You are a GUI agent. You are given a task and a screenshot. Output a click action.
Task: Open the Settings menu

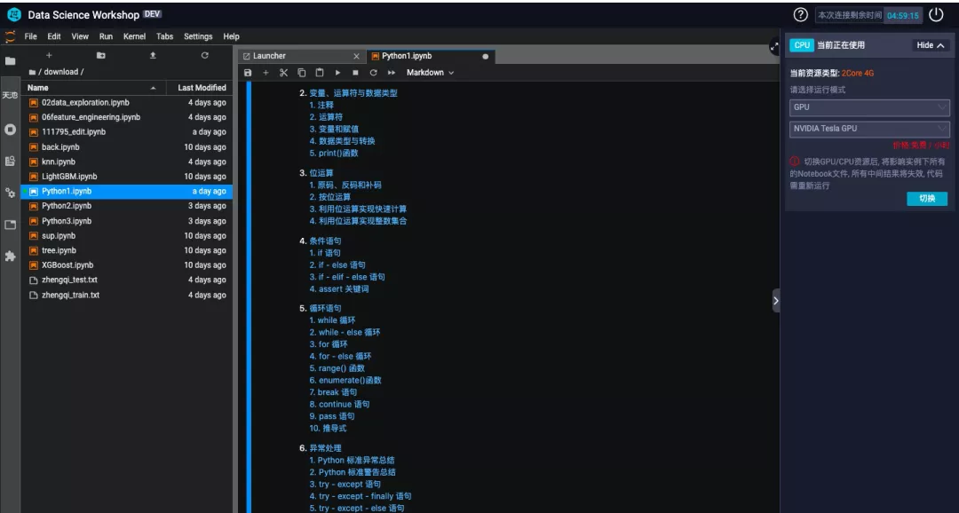pos(198,36)
